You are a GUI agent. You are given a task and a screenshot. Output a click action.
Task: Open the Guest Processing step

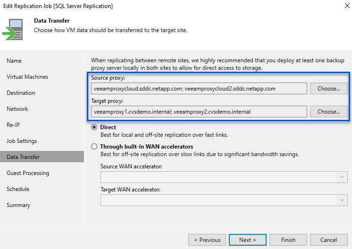click(28, 173)
